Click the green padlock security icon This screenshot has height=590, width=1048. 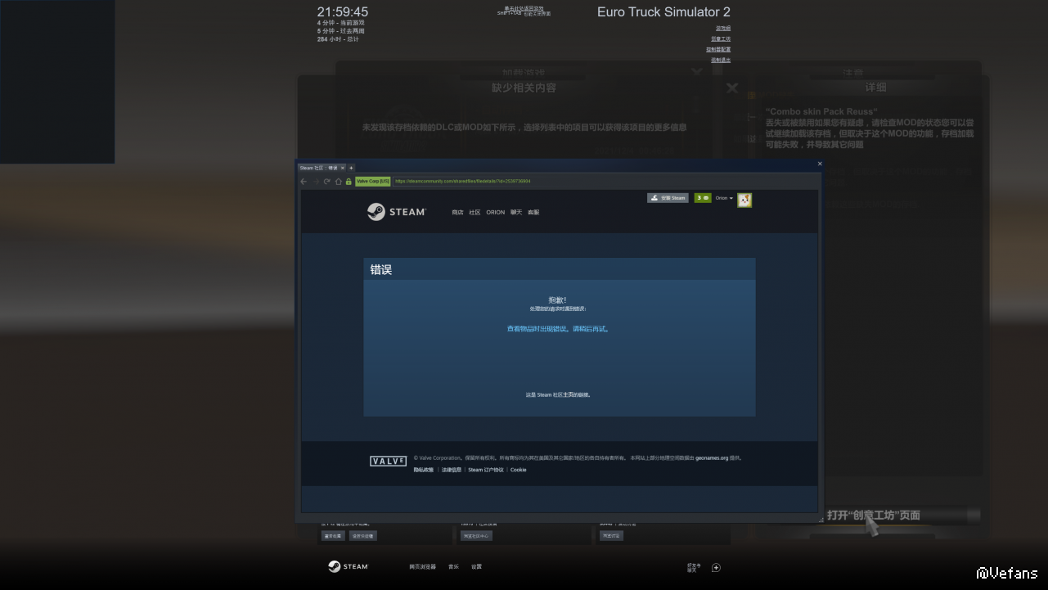349,182
